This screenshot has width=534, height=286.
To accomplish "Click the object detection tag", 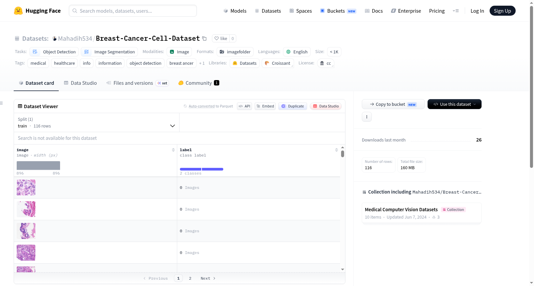I will [146, 63].
